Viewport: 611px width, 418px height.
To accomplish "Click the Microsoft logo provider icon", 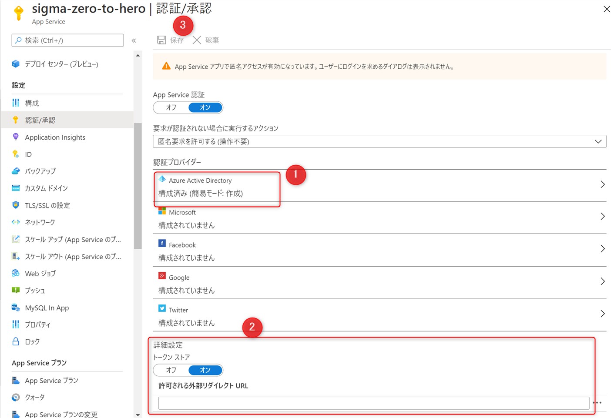I will coord(162,211).
